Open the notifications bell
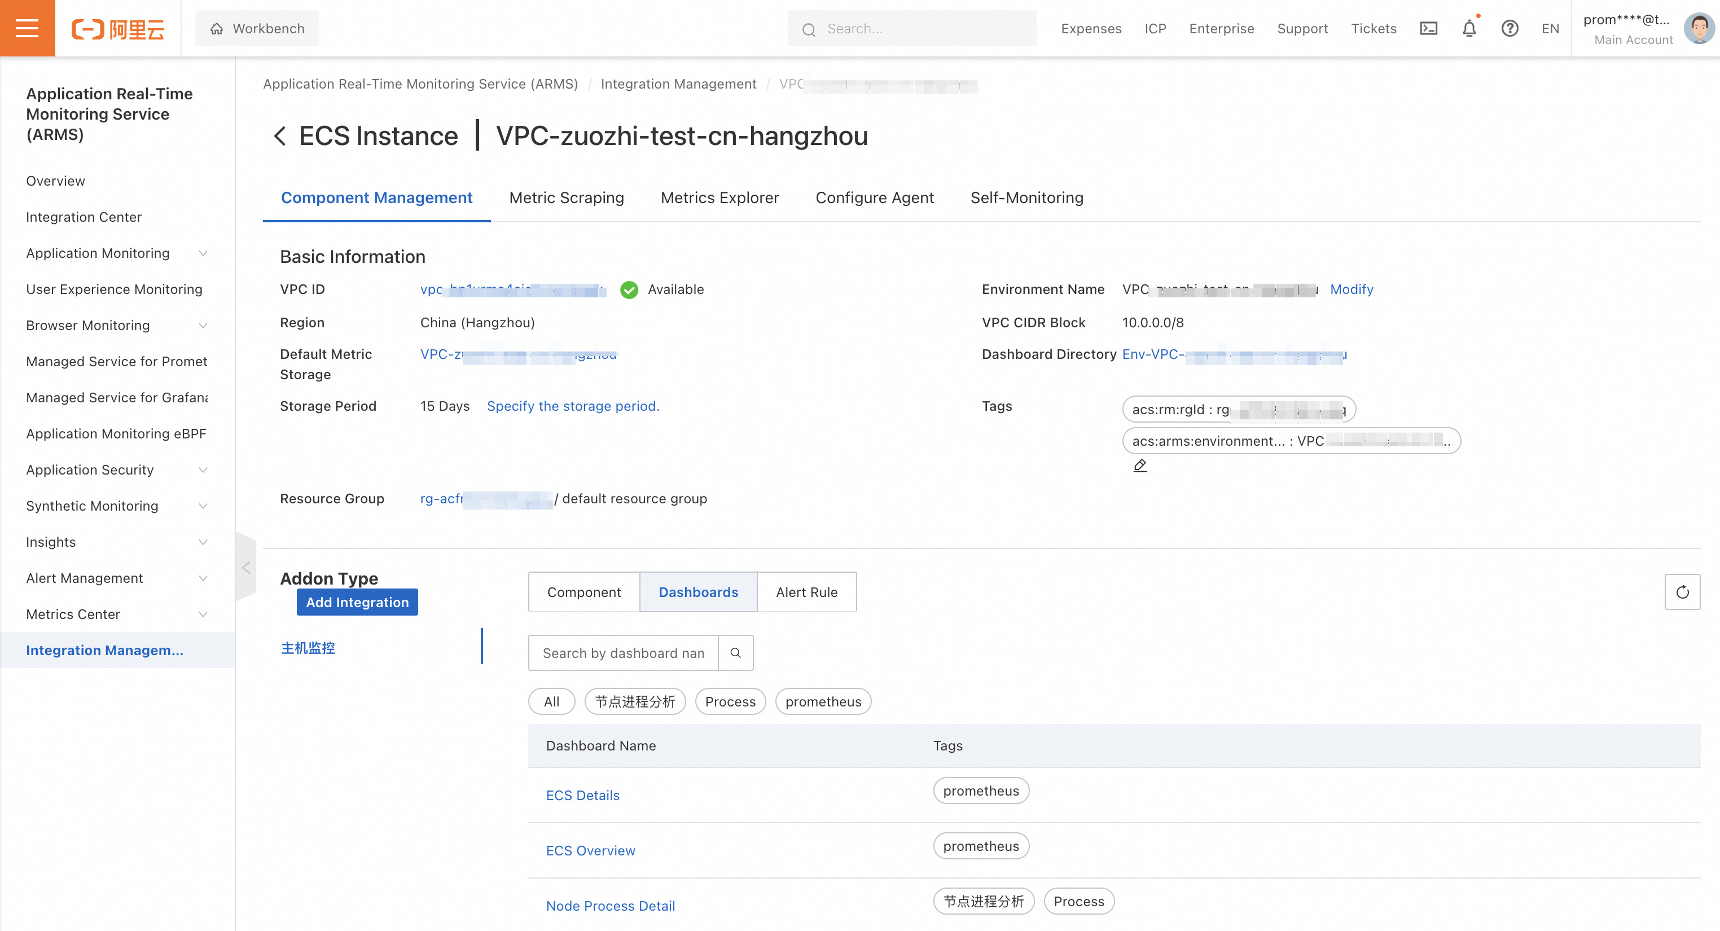Screen dimensions: 1720x931 click(x=1469, y=29)
